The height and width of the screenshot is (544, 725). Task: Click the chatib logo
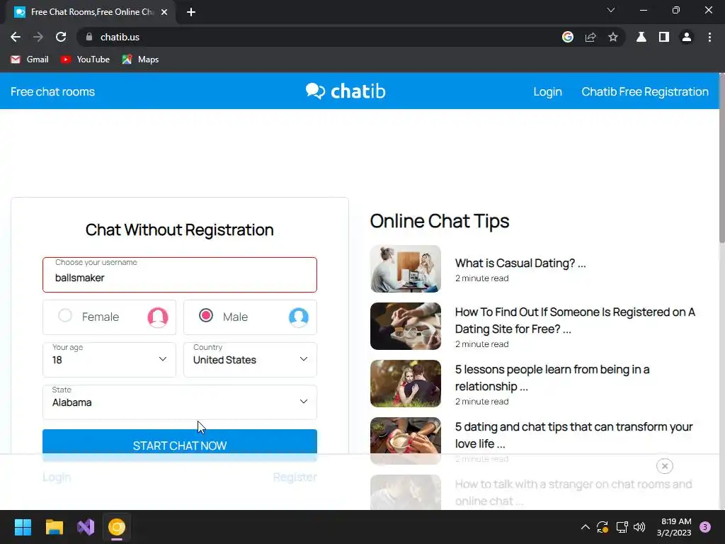(346, 91)
